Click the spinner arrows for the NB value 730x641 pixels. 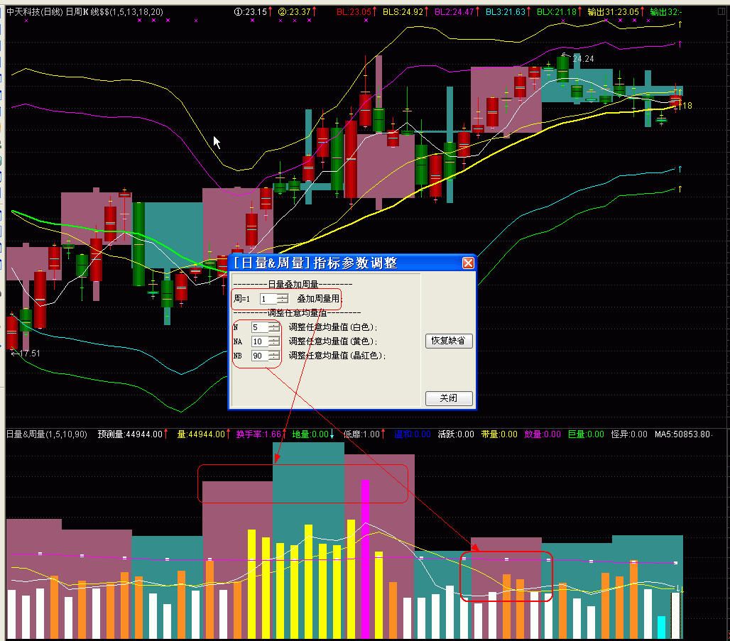point(274,356)
